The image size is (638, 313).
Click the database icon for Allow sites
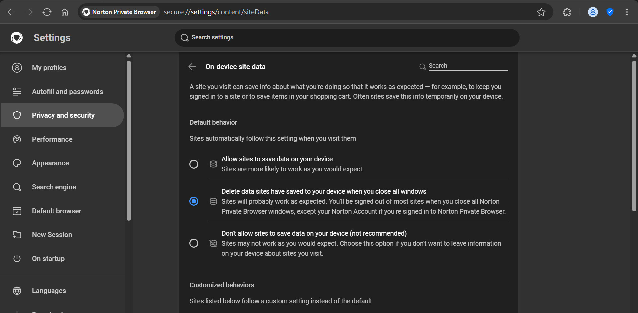point(213,164)
